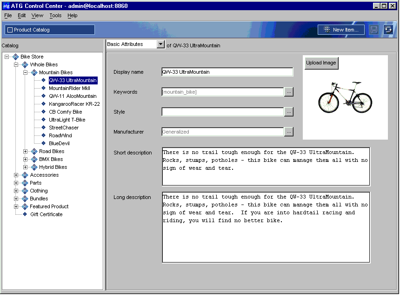This screenshot has width=400, height=295.
Task: Click the Upload Image button
Action: (x=321, y=63)
